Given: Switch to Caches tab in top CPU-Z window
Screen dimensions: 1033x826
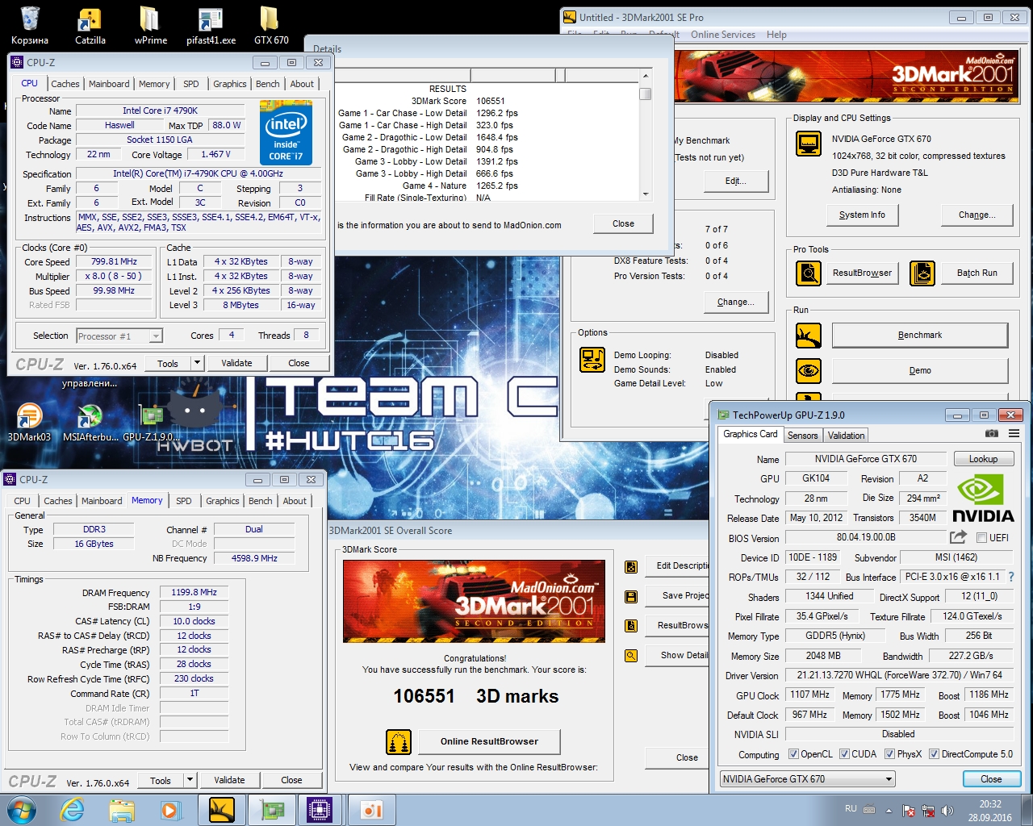Looking at the screenshot, I should coord(65,84).
